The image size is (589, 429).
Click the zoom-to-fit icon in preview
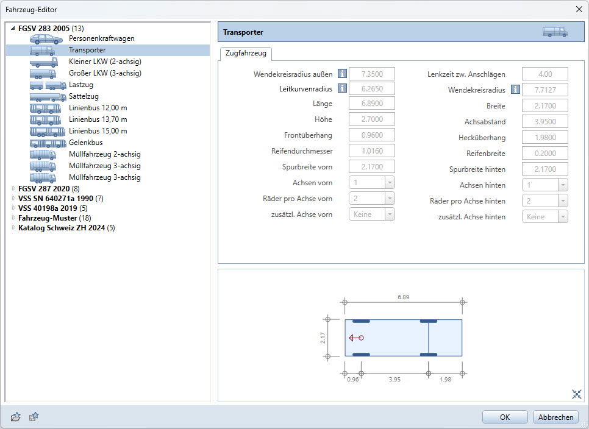coord(577,394)
